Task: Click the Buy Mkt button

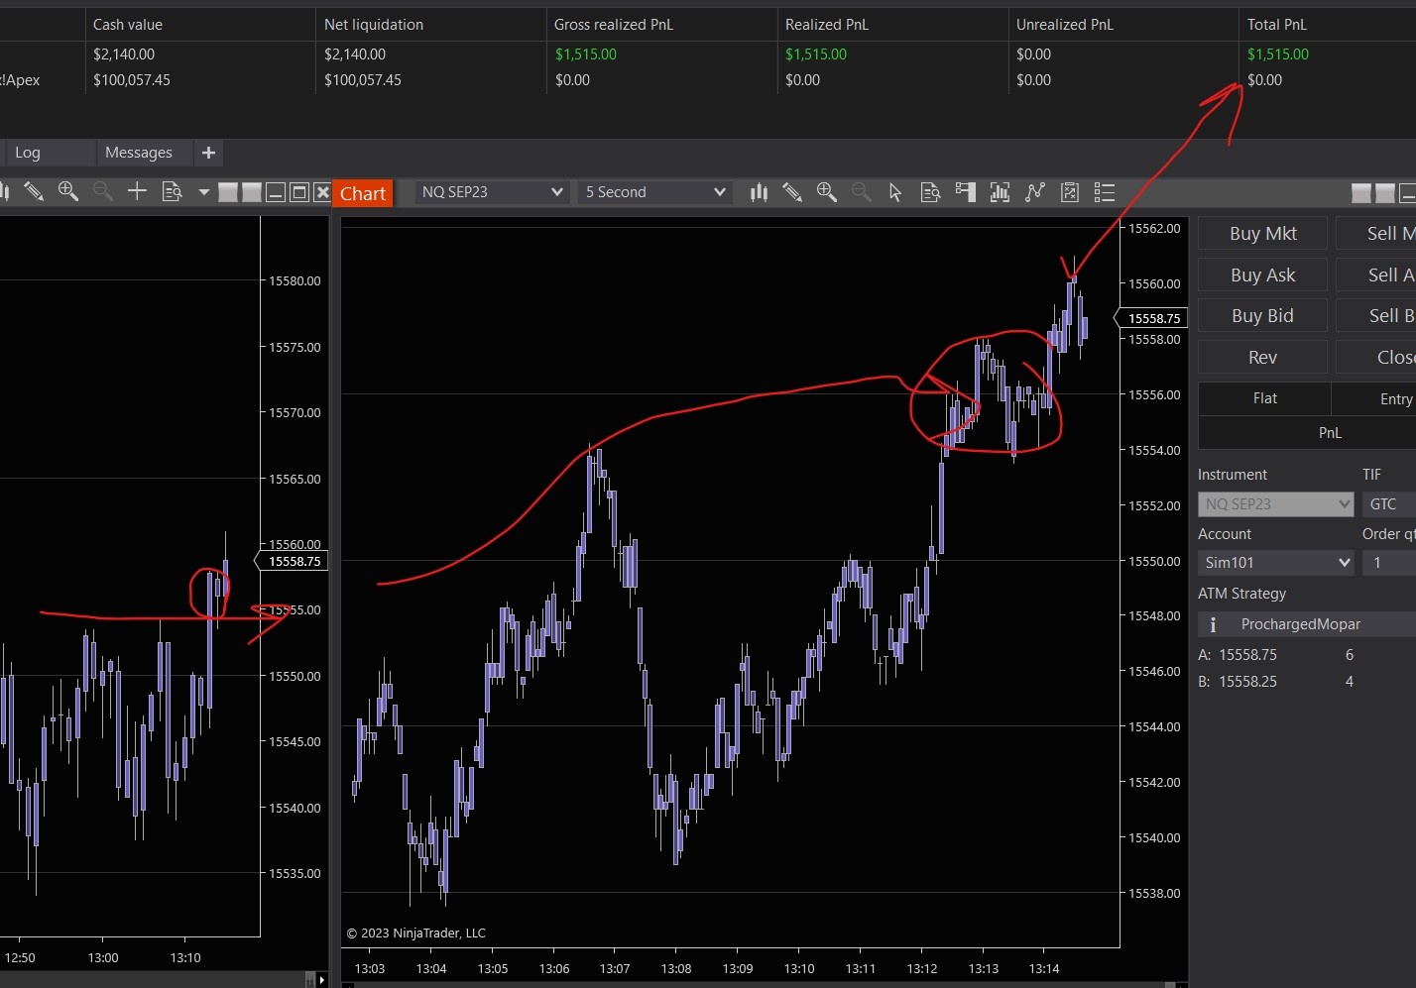Action: click(x=1262, y=234)
